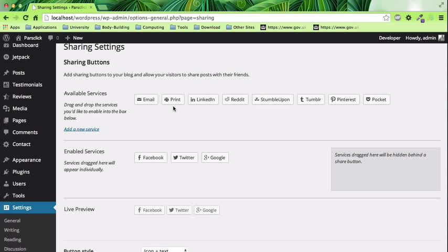448x252 pixels.
Task: Open the Developer admin bar item
Action: [x=389, y=38]
